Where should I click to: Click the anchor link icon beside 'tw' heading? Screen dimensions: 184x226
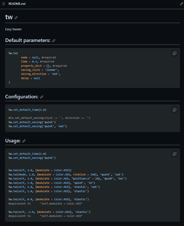click(x=16, y=18)
